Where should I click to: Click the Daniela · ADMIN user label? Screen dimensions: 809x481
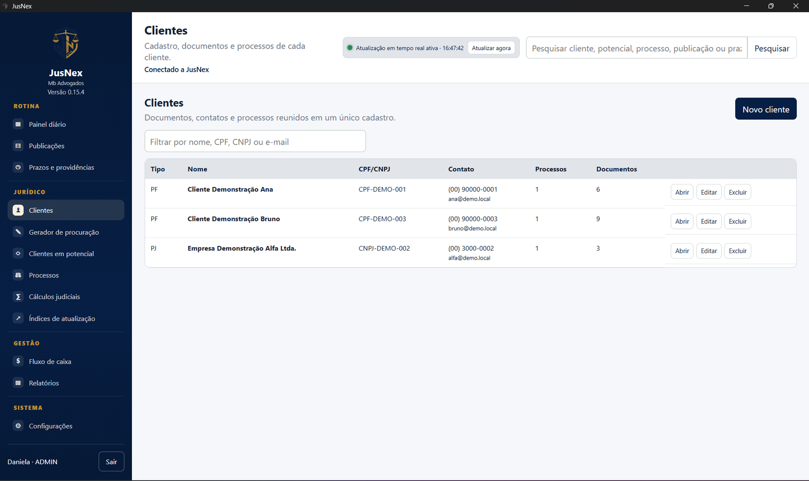32,462
